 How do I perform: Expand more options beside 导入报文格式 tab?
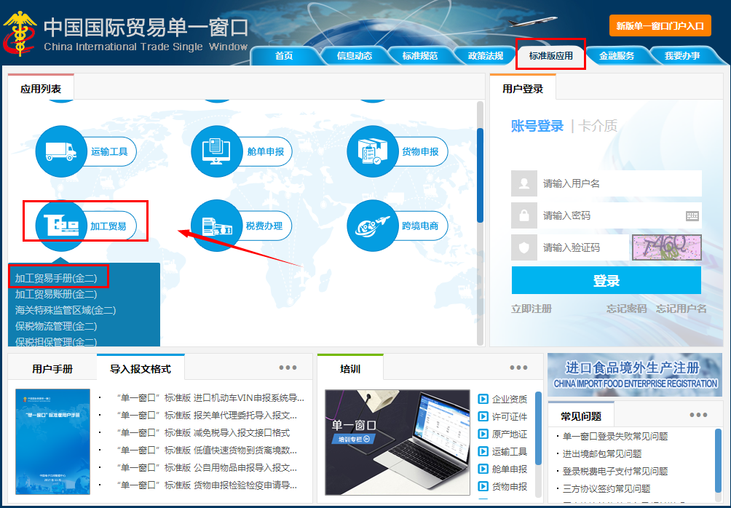(288, 368)
